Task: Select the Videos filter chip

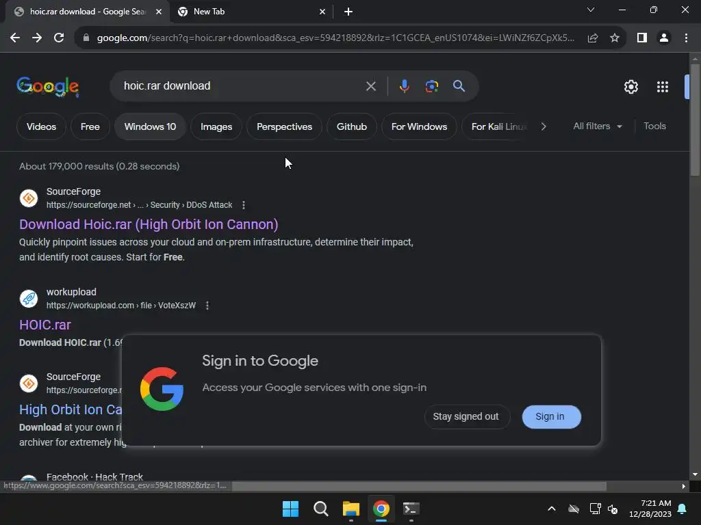Action: [41, 126]
